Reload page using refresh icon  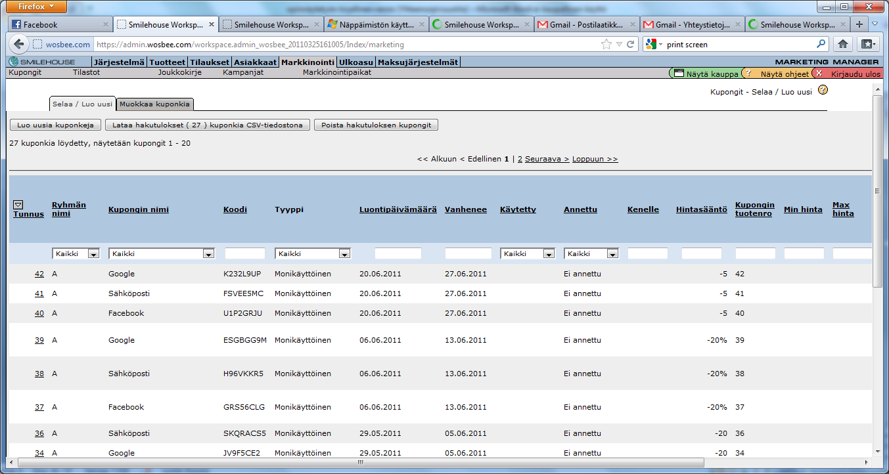click(x=630, y=45)
